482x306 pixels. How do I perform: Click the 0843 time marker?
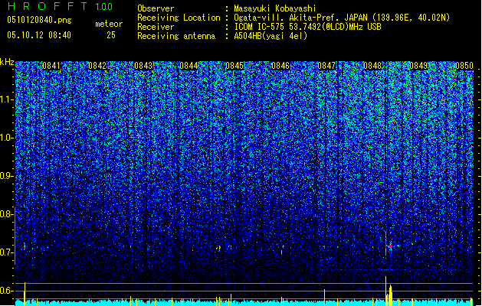tap(143, 66)
